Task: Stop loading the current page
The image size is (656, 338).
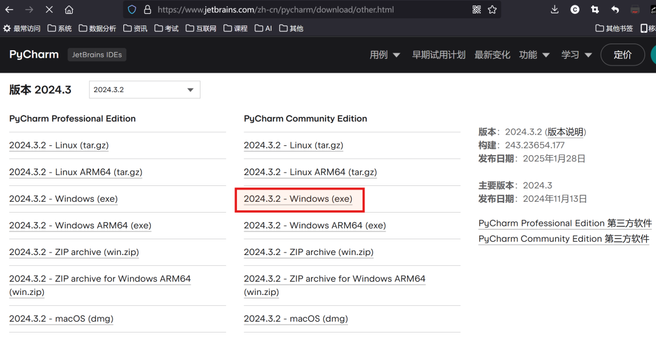Action: pos(49,10)
